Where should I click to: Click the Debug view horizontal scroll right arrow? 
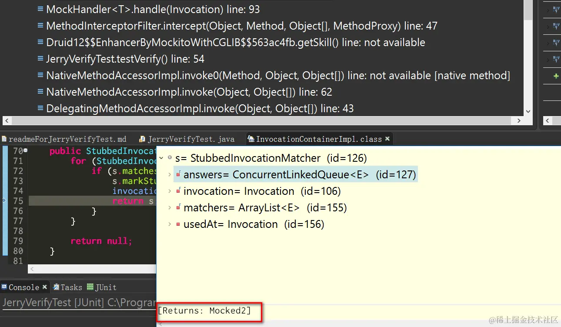point(518,120)
